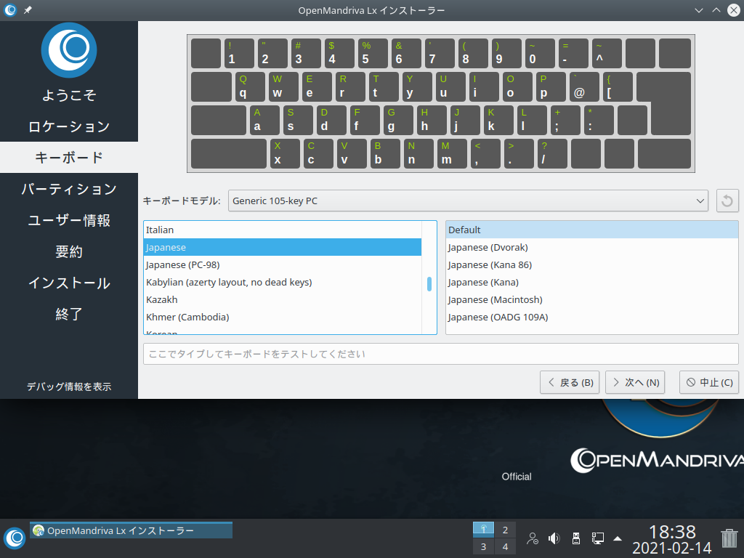The height and width of the screenshot is (558, 744).
Task: Switch to virtual desktop 3
Action: (x=483, y=546)
